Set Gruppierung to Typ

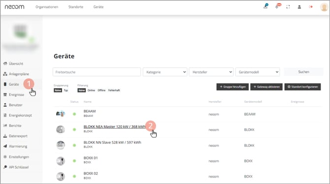(66, 90)
